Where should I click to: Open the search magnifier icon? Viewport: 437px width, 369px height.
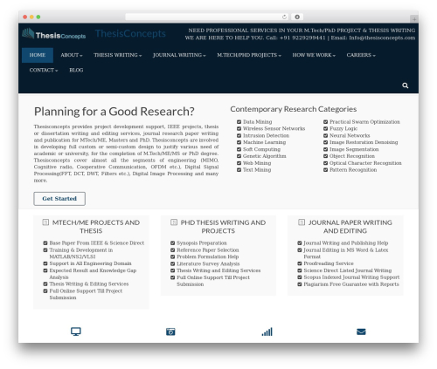point(405,85)
